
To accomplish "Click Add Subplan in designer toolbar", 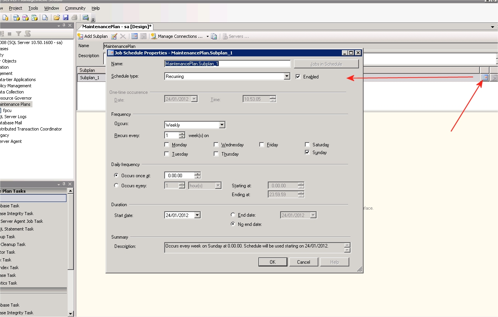I will click(93, 36).
